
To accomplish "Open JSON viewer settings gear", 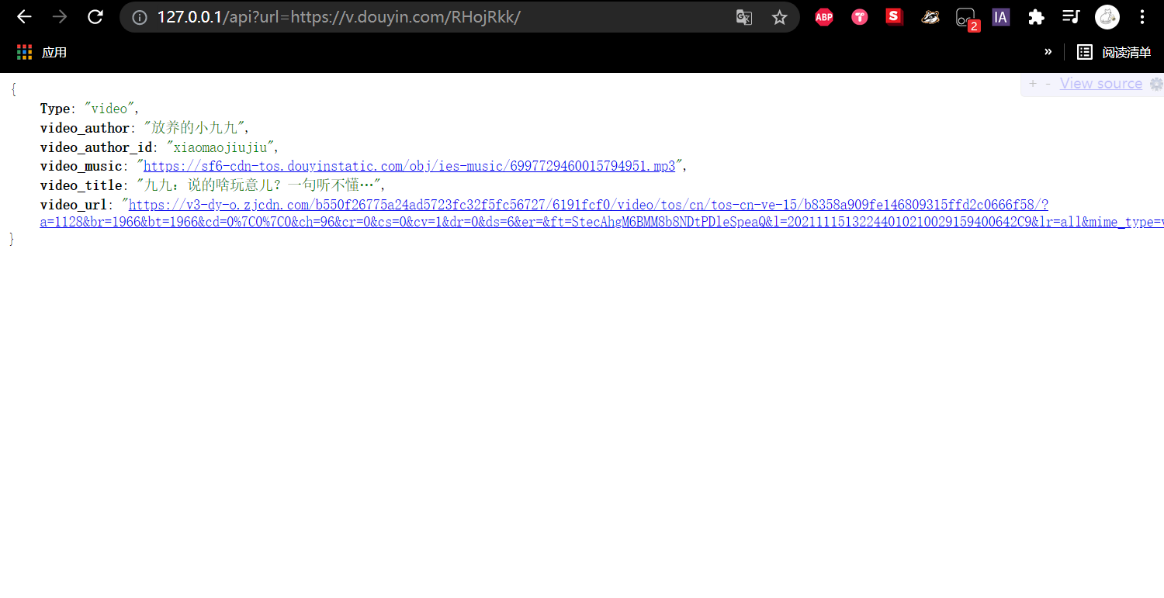I will (1156, 84).
